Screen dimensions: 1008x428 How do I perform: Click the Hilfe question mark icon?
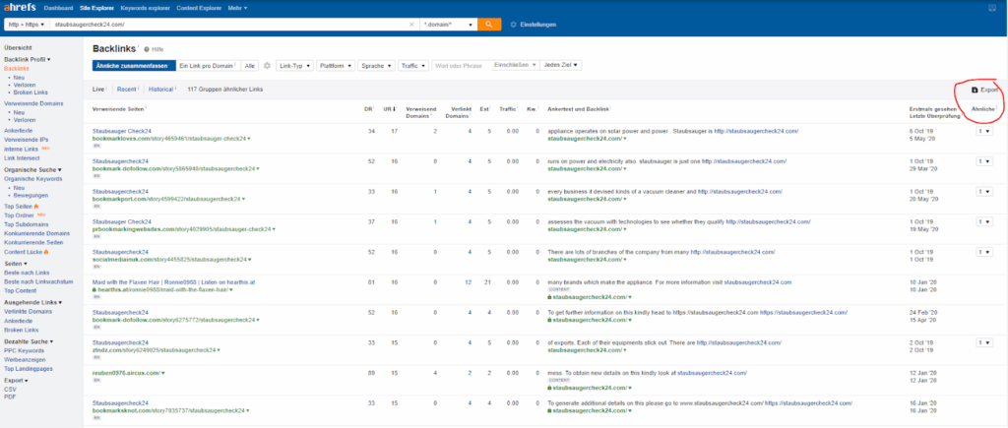(148, 48)
